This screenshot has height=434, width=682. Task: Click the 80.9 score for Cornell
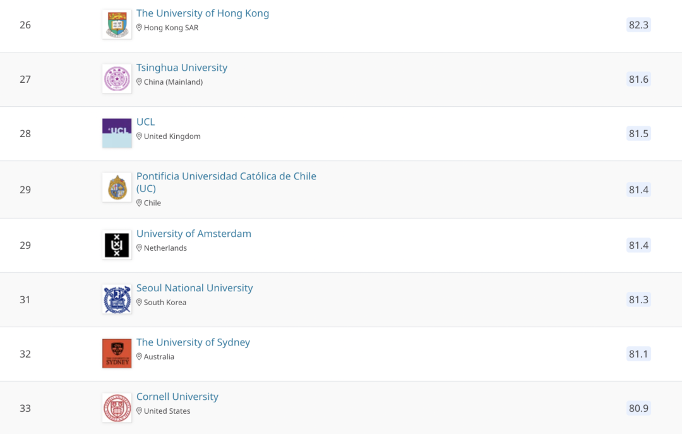(638, 408)
